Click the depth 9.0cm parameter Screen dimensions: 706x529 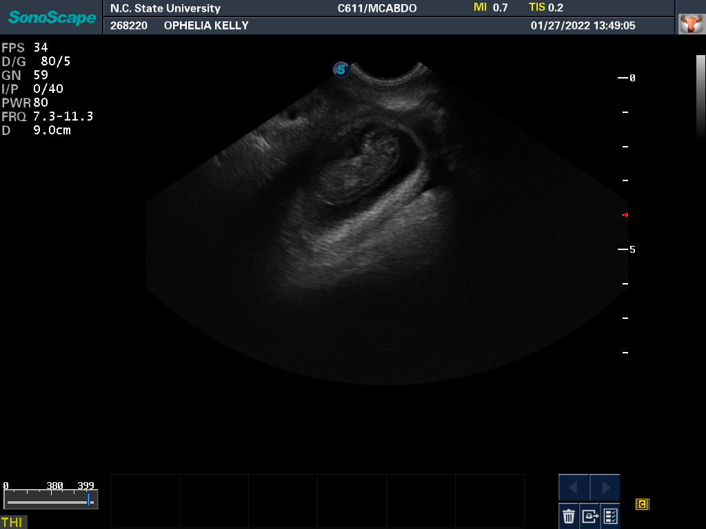click(37, 130)
